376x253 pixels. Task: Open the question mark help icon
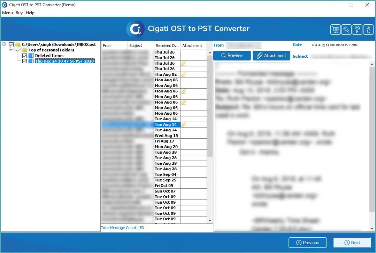[357, 30]
